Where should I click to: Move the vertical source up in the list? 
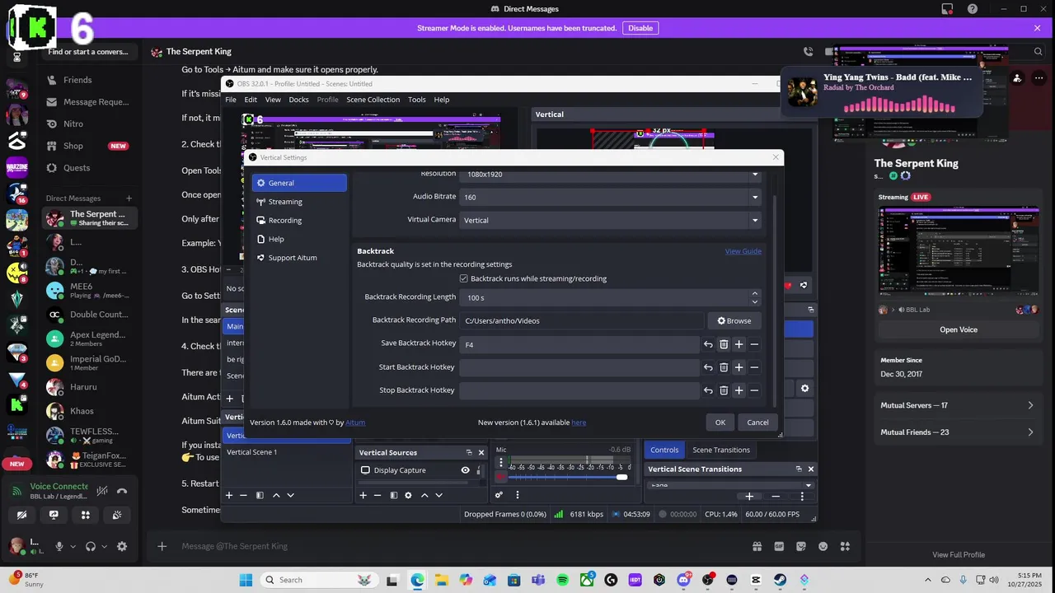pos(424,495)
